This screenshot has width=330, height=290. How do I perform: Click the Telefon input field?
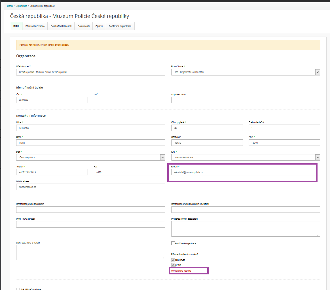[x=52, y=172]
